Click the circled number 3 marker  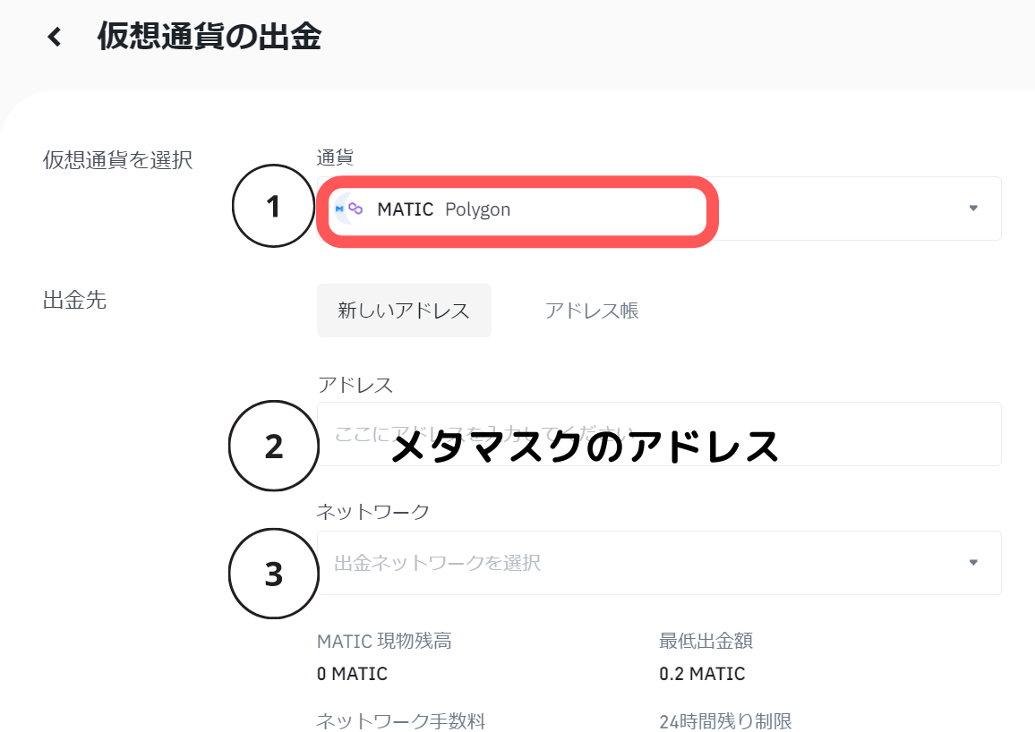click(x=274, y=575)
